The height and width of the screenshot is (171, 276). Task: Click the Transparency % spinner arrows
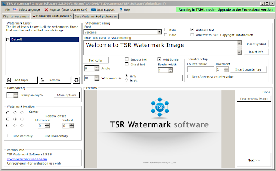coord(16,95)
